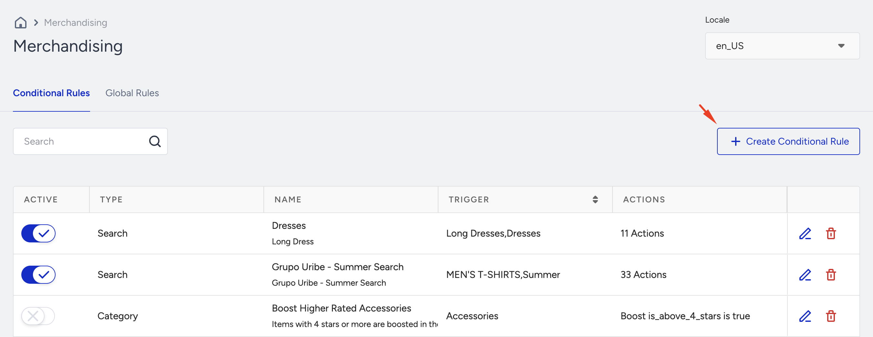Sort by the Trigger column arrows

[x=595, y=199]
